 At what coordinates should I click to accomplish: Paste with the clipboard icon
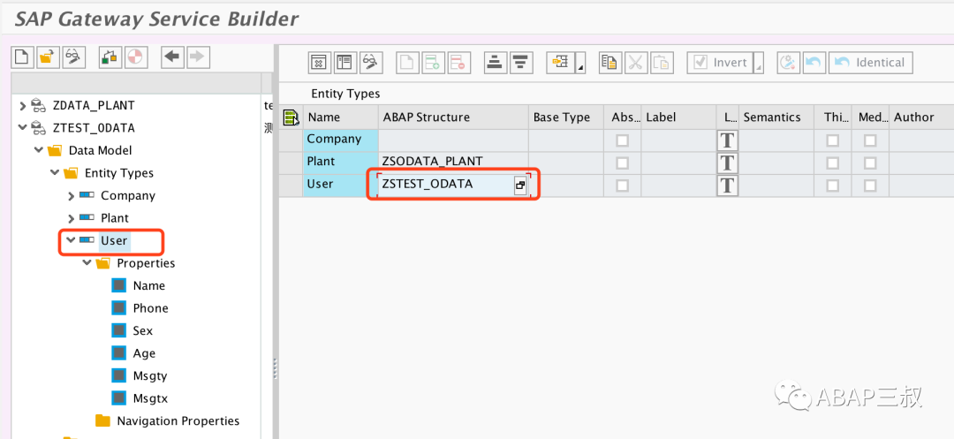(x=662, y=62)
